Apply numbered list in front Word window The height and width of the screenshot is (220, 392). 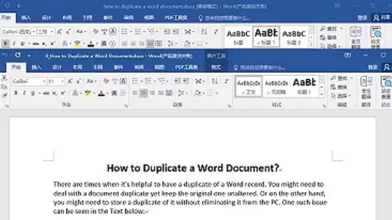tap(148, 81)
